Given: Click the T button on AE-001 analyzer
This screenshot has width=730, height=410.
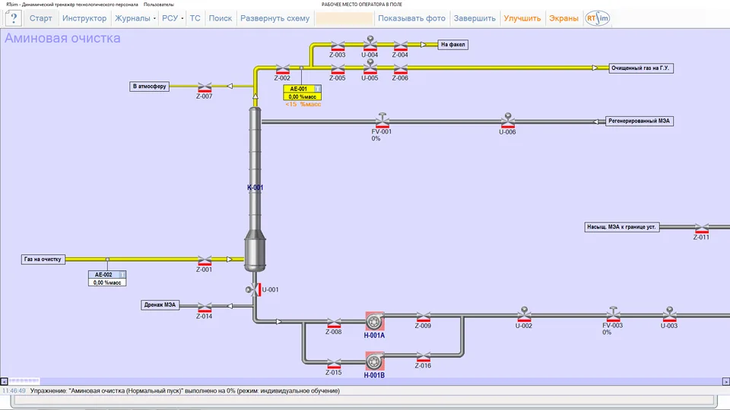Looking at the screenshot, I should (318, 89).
